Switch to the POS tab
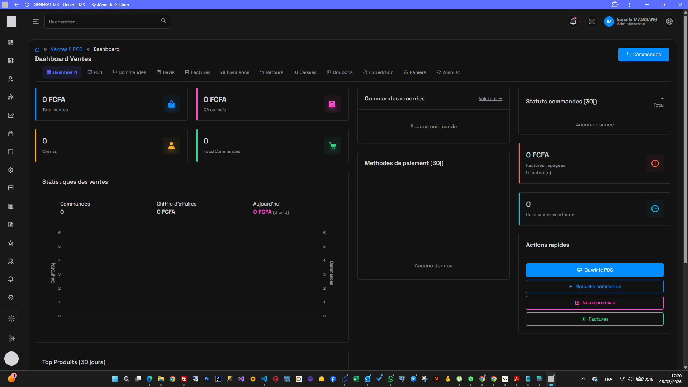The width and height of the screenshot is (688, 387). tap(95, 72)
